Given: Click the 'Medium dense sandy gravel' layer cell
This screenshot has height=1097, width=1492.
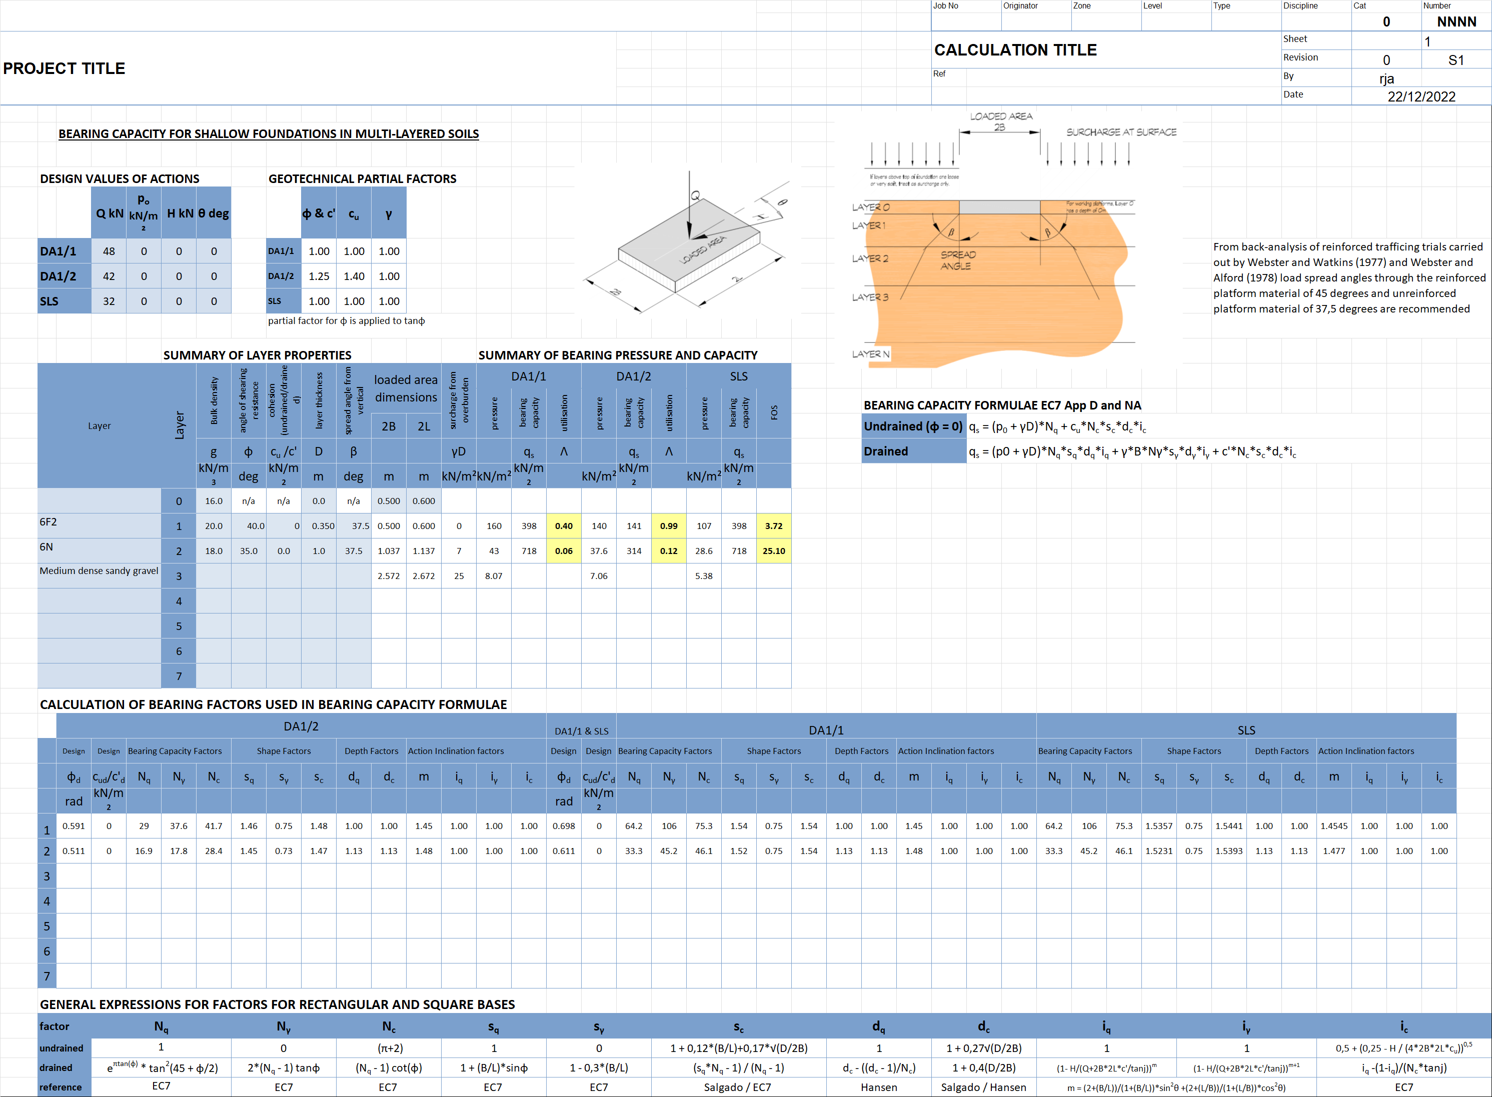Looking at the screenshot, I should [99, 571].
